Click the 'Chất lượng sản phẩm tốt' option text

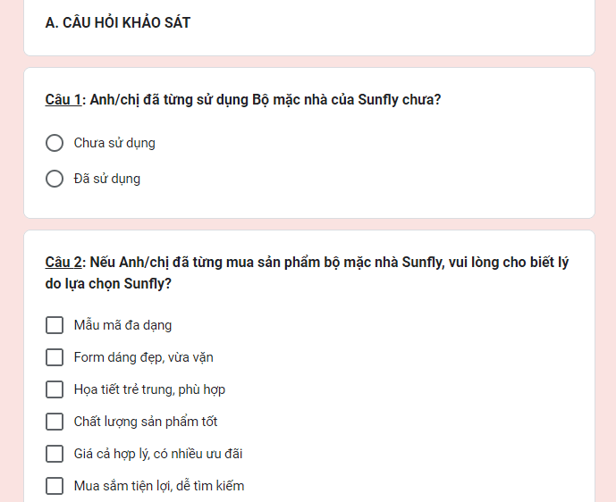(x=146, y=422)
